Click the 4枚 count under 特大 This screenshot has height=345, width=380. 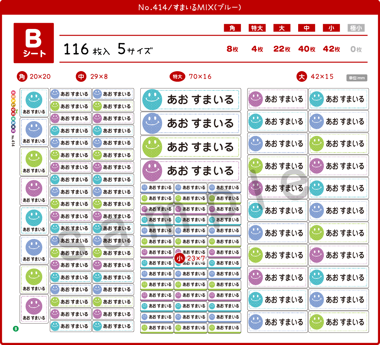coord(257,49)
